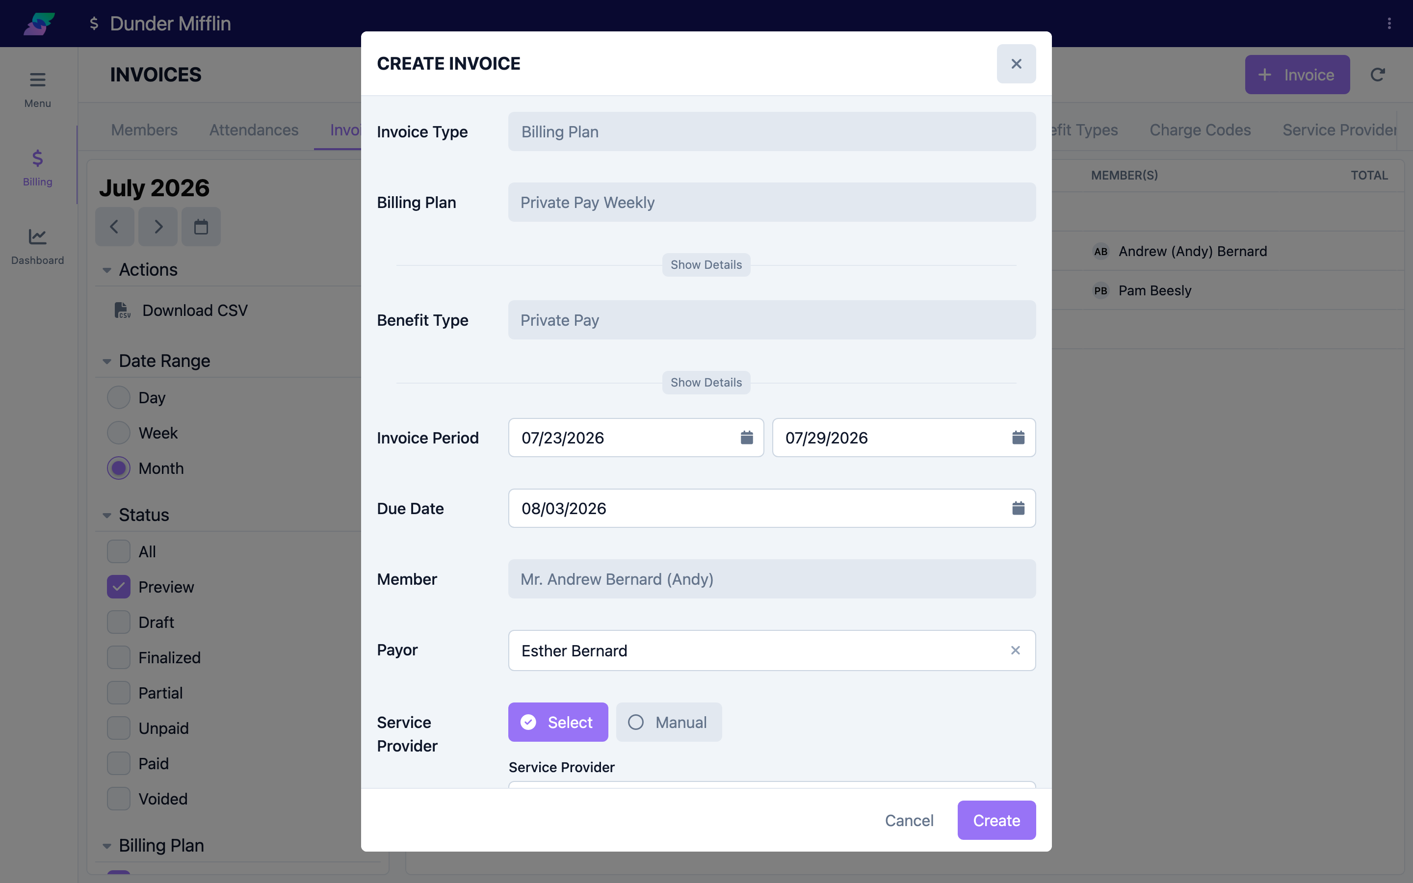Viewport: 1413px width, 883px height.
Task: Go to next month arrow
Action: tap(158, 227)
